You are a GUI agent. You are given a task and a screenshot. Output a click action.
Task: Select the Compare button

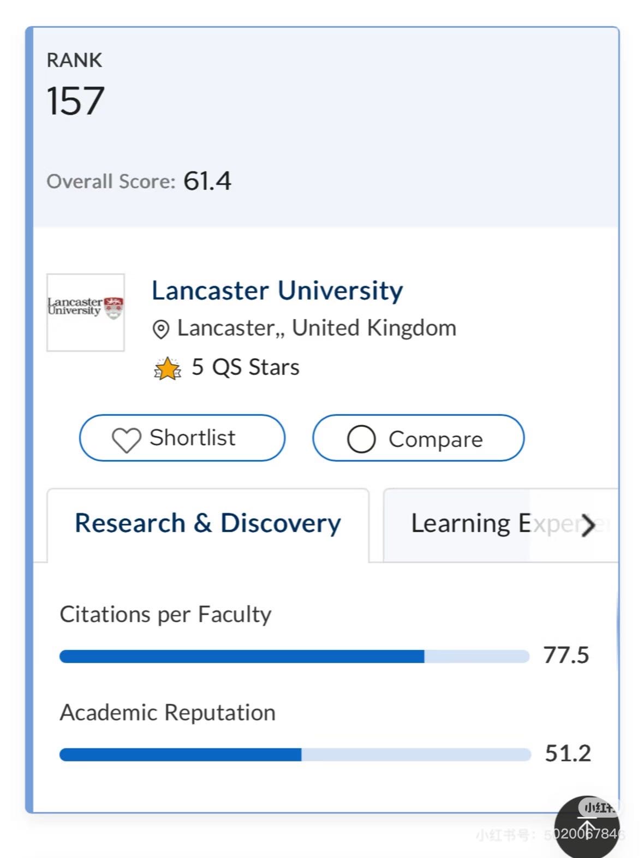pos(418,438)
